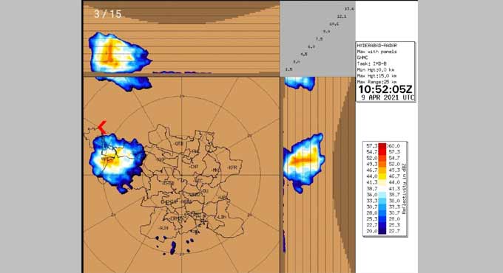Click the '3 / 15' frame counter
The height and width of the screenshot is (273, 503).
pyautogui.click(x=108, y=14)
